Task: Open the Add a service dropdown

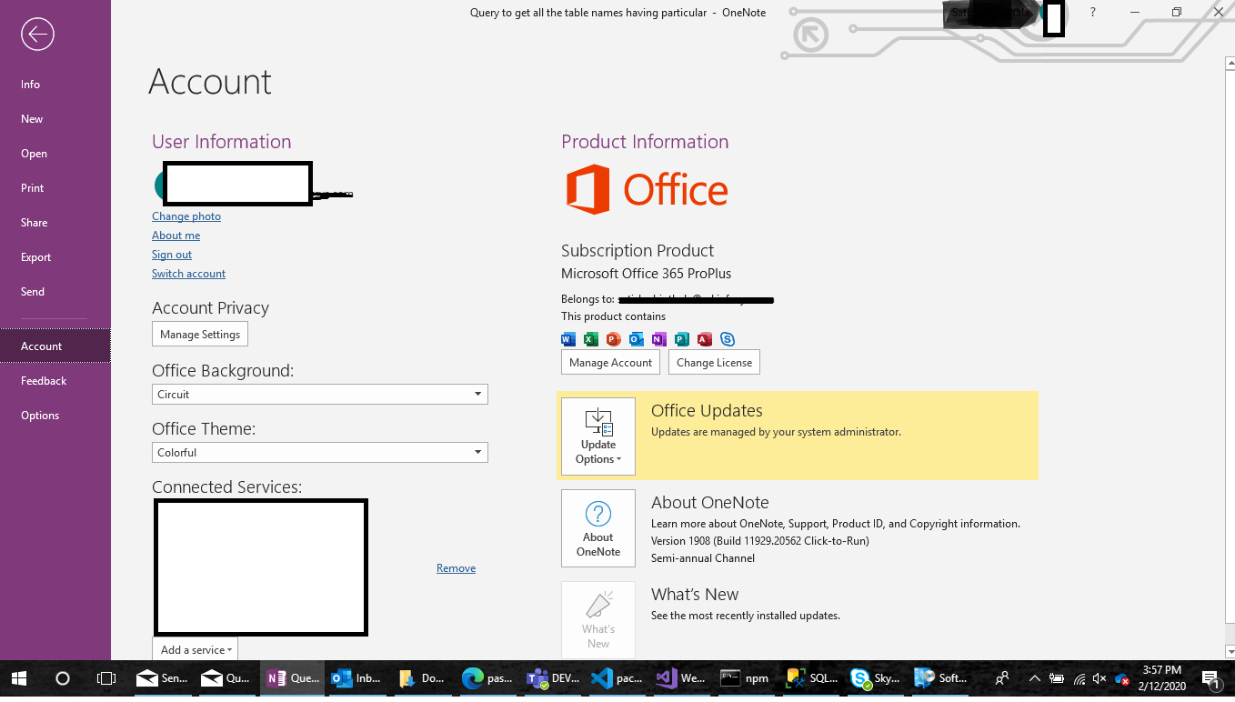Action: pyautogui.click(x=196, y=649)
